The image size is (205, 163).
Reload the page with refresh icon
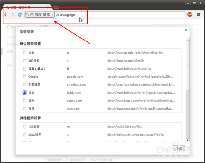pyautogui.click(x=20, y=15)
